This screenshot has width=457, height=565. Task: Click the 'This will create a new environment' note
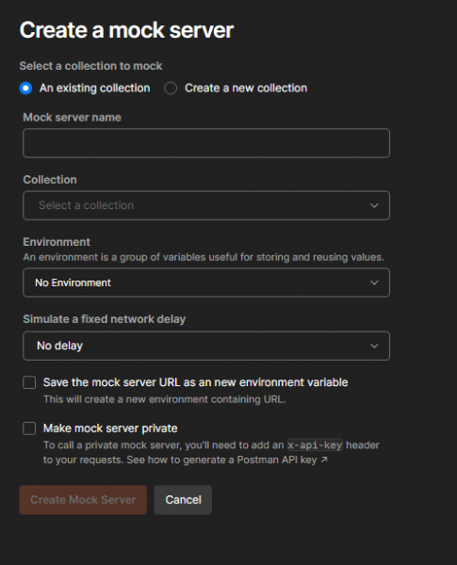click(x=165, y=399)
